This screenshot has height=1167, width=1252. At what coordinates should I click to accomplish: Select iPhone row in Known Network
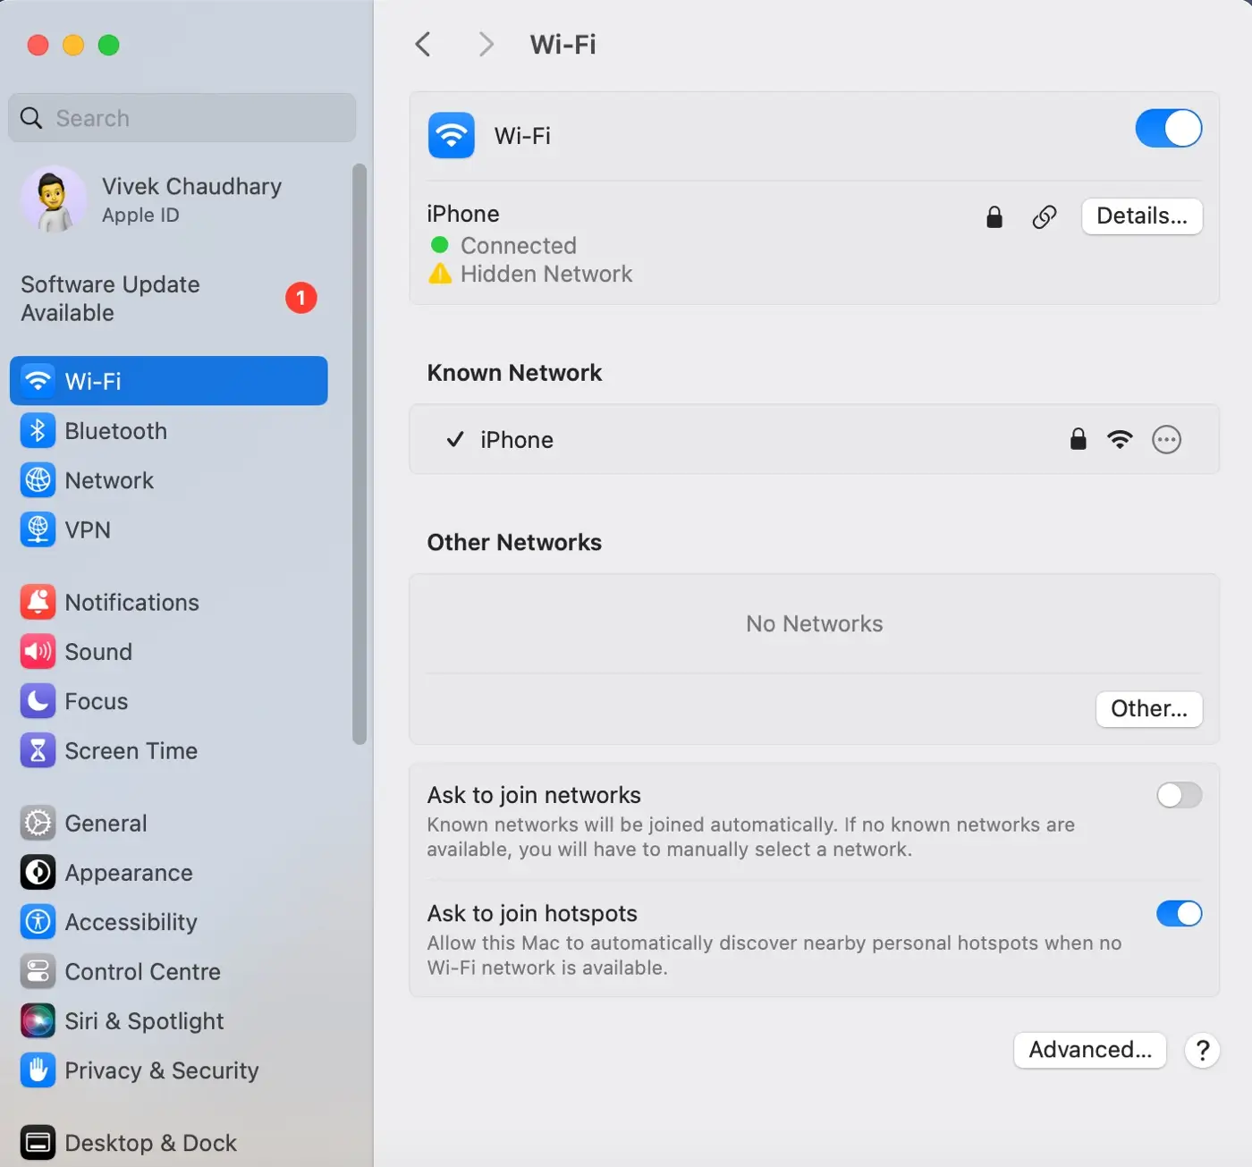[x=814, y=439]
